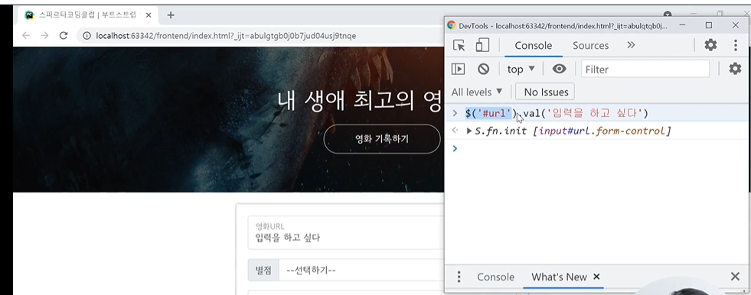This screenshot has height=295, width=751.
Task: View site information icon in address bar
Action: click(87, 36)
